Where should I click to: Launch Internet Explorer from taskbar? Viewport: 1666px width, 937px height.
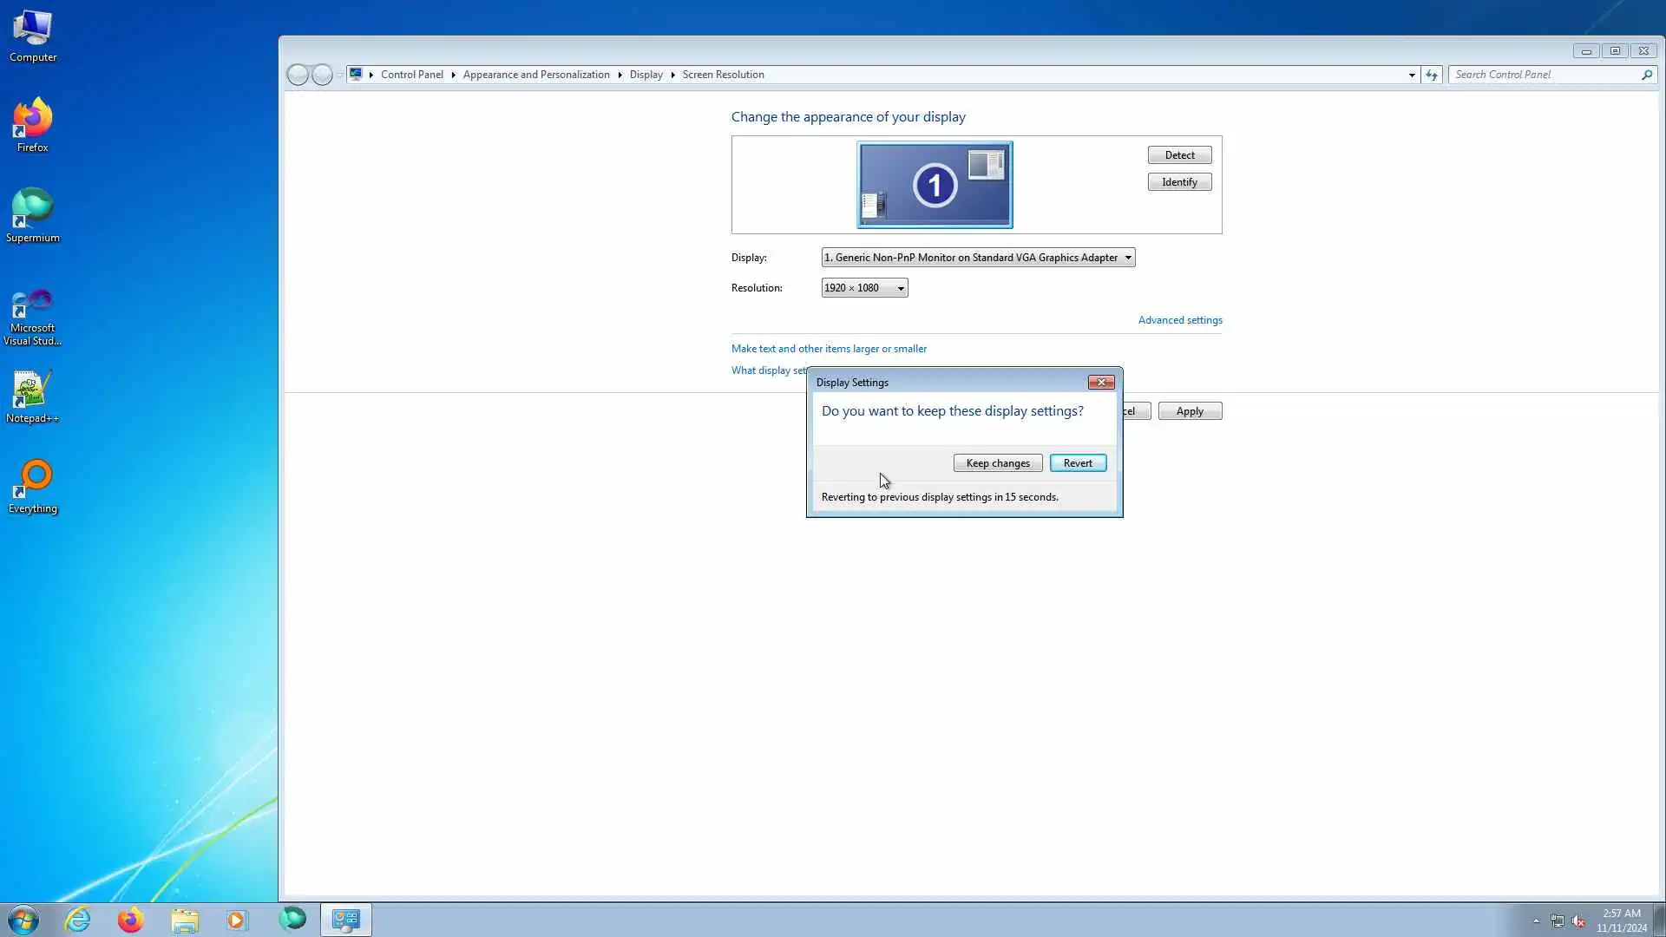pos(77,920)
